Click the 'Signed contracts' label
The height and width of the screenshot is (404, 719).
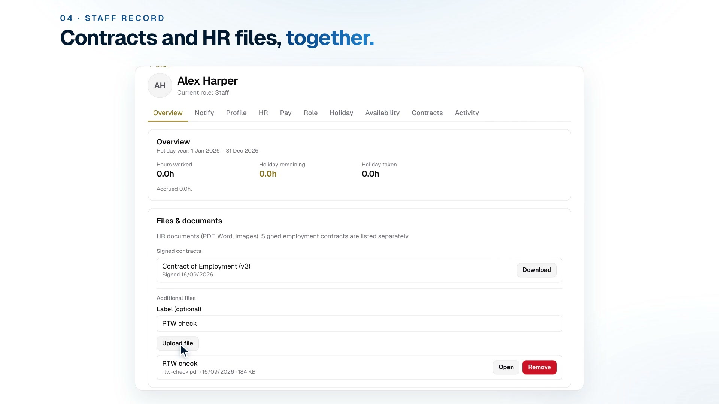pos(179,251)
